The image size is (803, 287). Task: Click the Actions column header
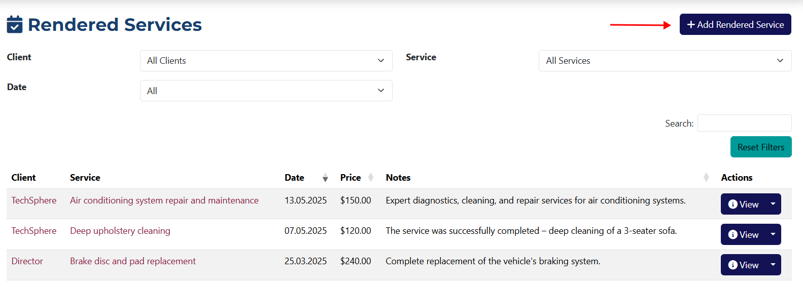(x=737, y=178)
